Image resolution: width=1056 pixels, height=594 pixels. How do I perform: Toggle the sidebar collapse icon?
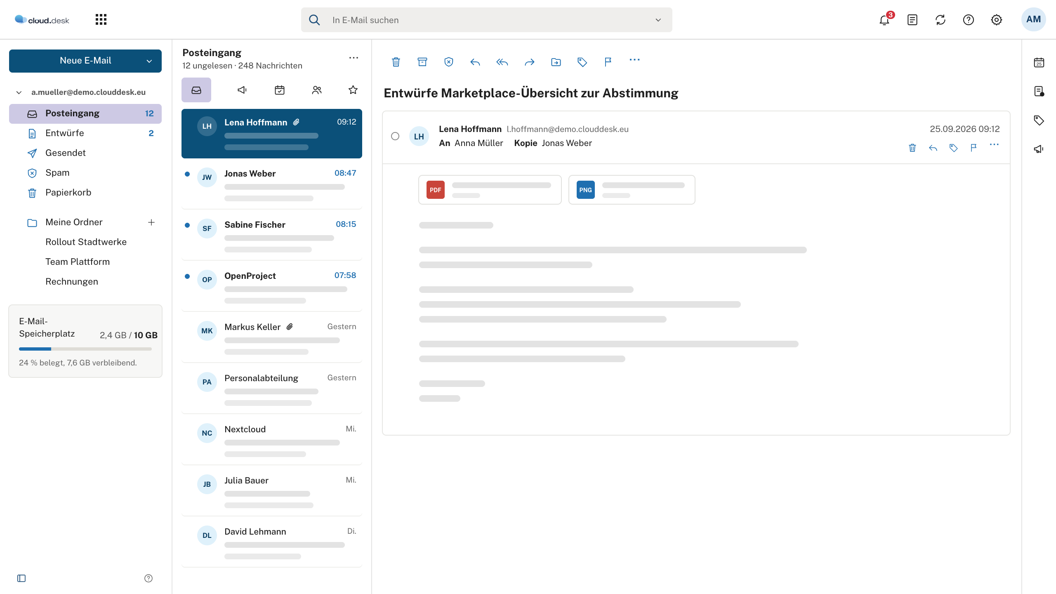pos(21,578)
